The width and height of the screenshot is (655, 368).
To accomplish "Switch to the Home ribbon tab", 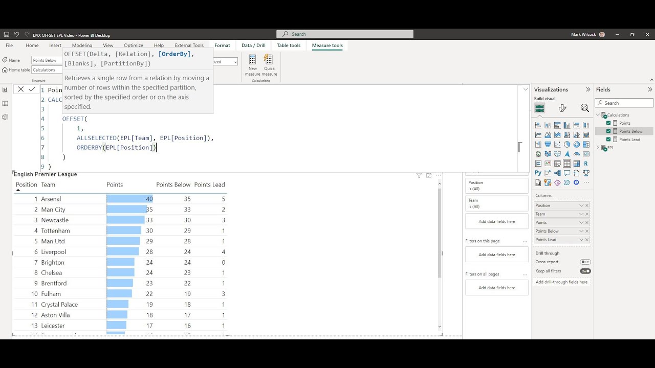I will (x=32, y=45).
